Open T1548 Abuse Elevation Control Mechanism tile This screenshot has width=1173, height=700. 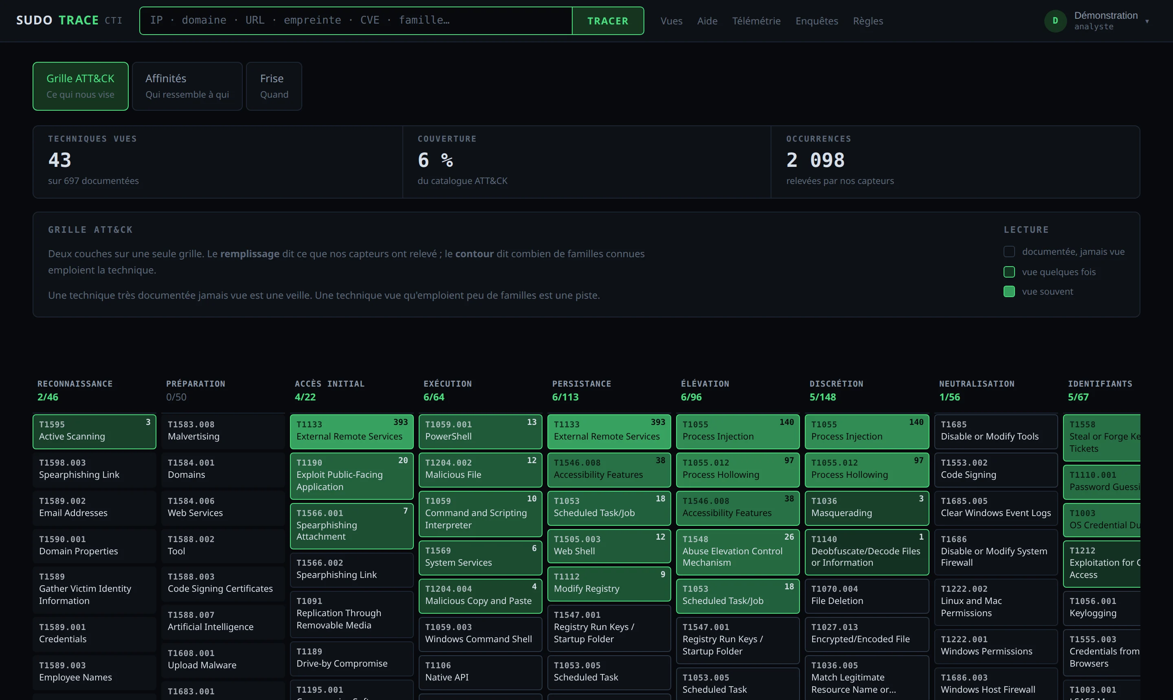(737, 551)
